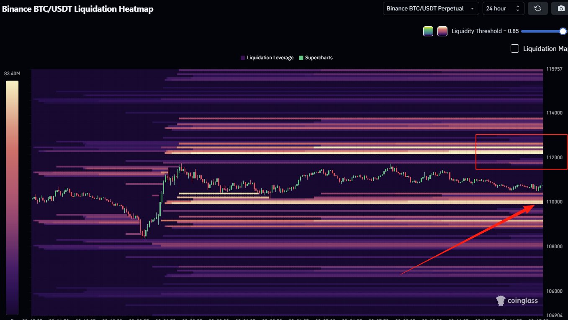Click the 112000 price axis label

555,157
